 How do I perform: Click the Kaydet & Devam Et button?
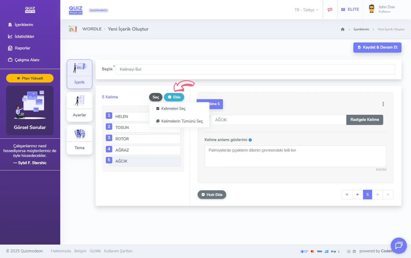[377, 48]
